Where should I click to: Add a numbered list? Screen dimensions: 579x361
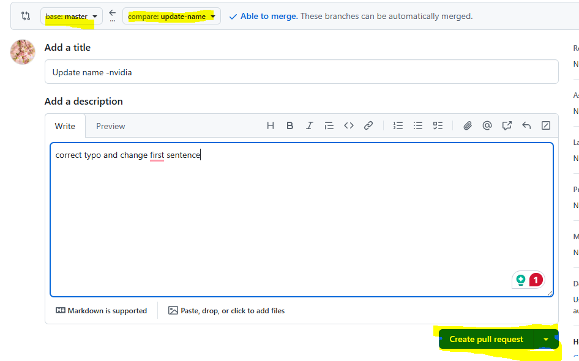398,125
